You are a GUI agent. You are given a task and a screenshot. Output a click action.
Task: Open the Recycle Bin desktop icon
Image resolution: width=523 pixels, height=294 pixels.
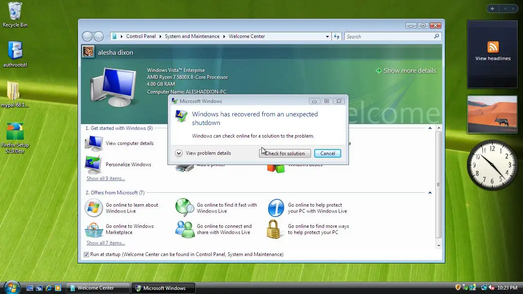(x=15, y=15)
